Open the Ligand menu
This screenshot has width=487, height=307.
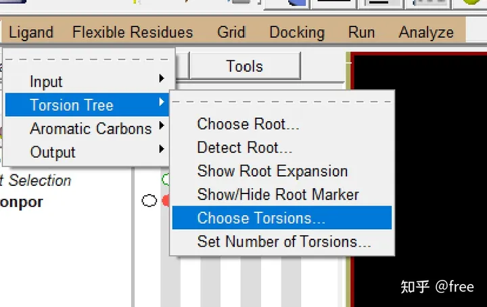31,32
